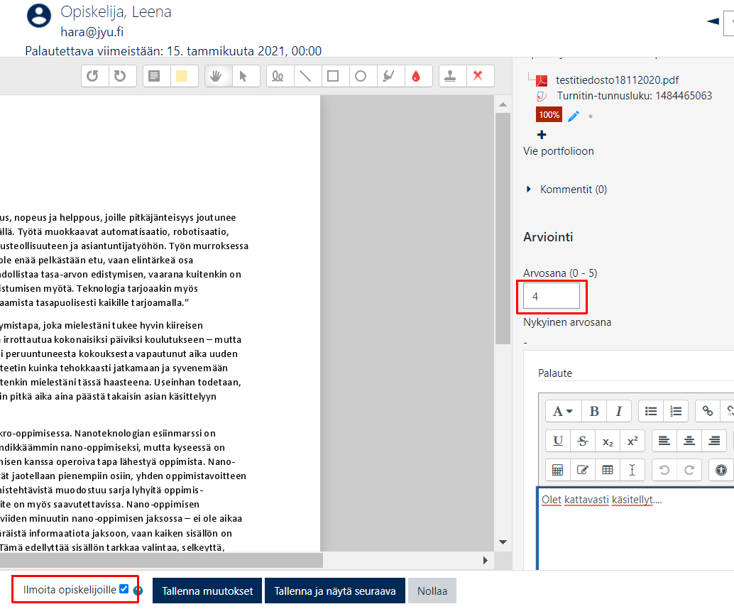Open the annotation color picker (red drop)

(416, 76)
